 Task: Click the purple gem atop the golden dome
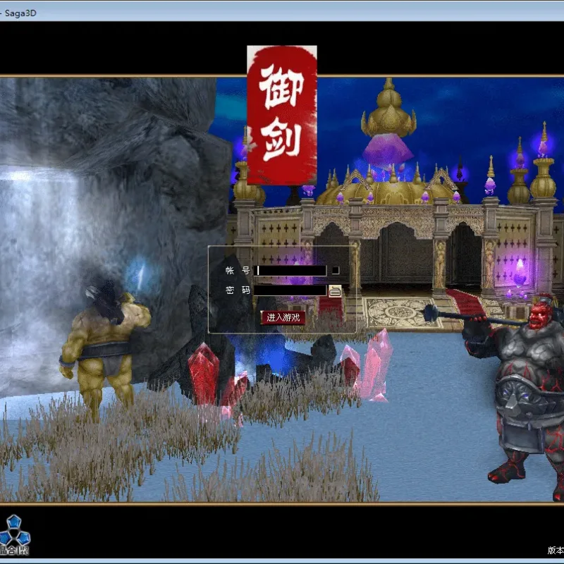(388, 150)
